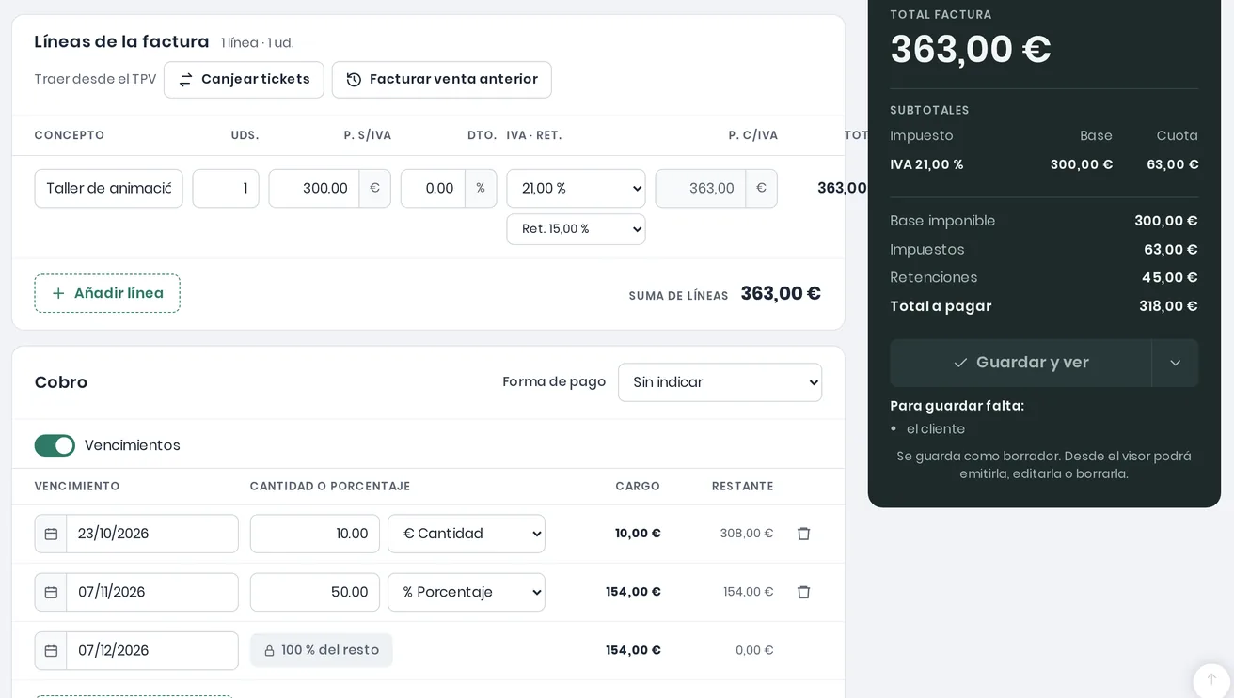Delete the 23/10/2026 due date row
This screenshot has height=698, width=1234.
[x=803, y=534]
